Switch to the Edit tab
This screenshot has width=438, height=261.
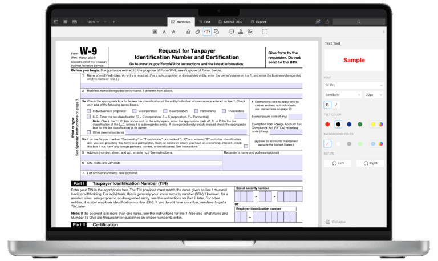coord(205,22)
